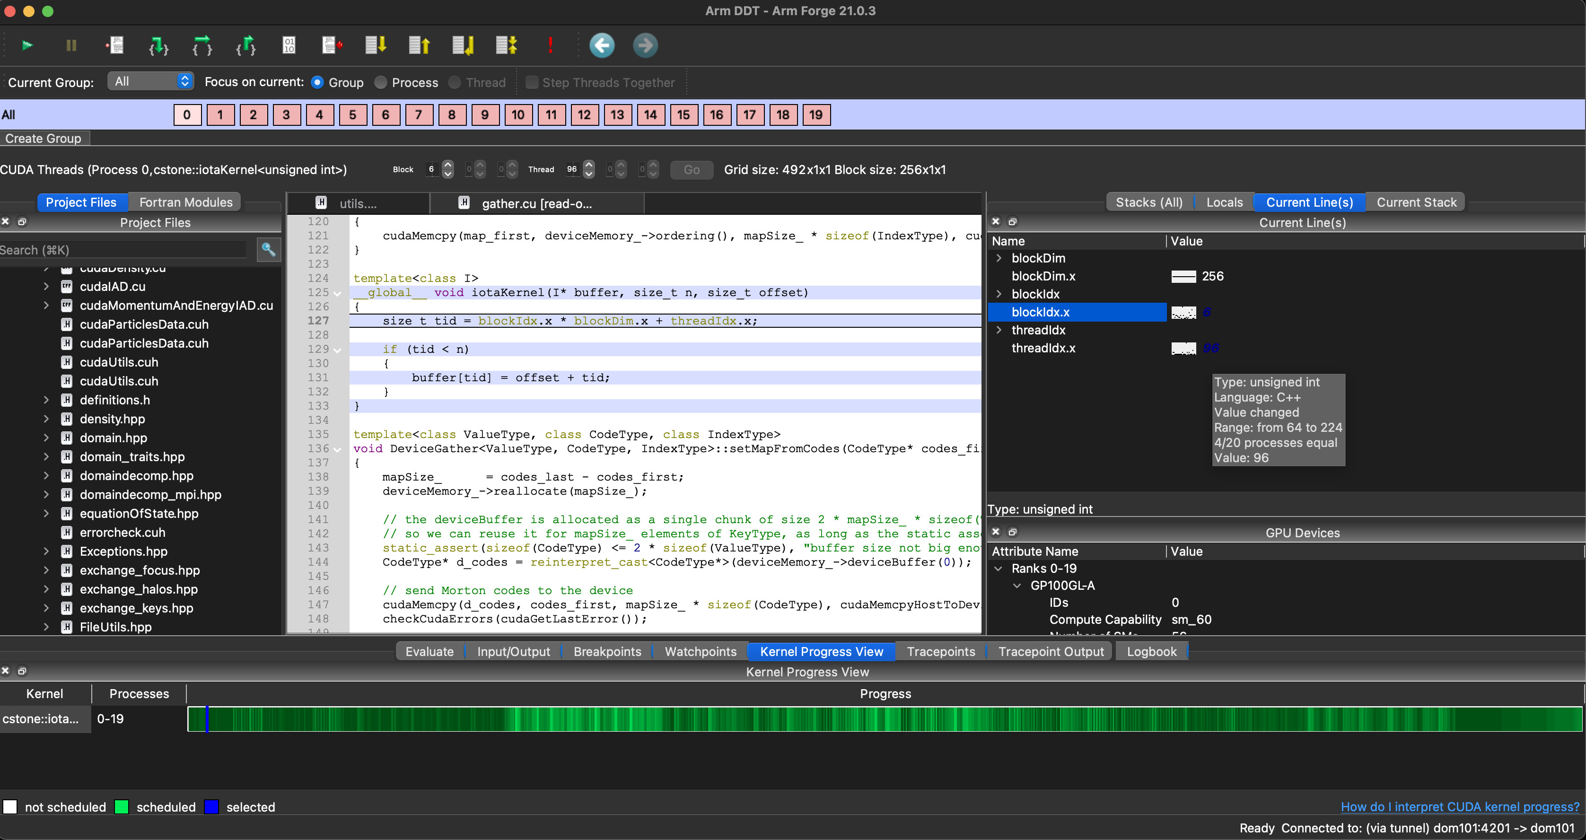Expand the blockDim variable row

click(999, 258)
